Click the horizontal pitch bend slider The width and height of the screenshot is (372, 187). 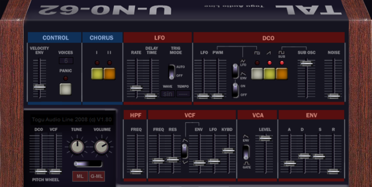click(88, 164)
